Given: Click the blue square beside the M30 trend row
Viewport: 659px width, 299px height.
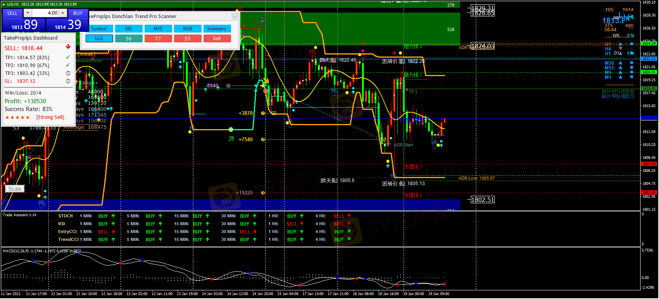Looking at the screenshot, I should pyautogui.click(x=631, y=63).
